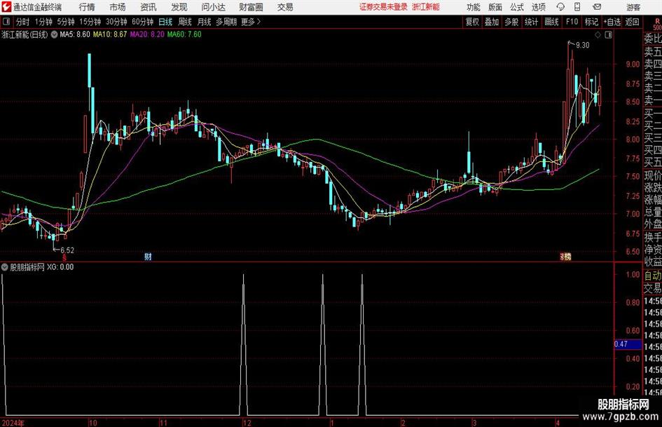Click the 游客 guest account label

click(x=633, y=7)
